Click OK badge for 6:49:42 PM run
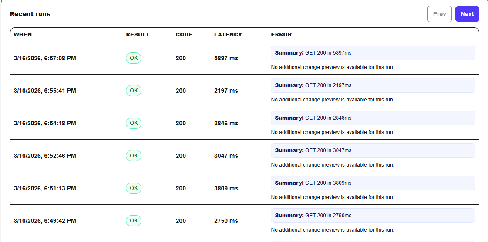The width and height of the screenshot is (488, 242). [x=134, y=221]
